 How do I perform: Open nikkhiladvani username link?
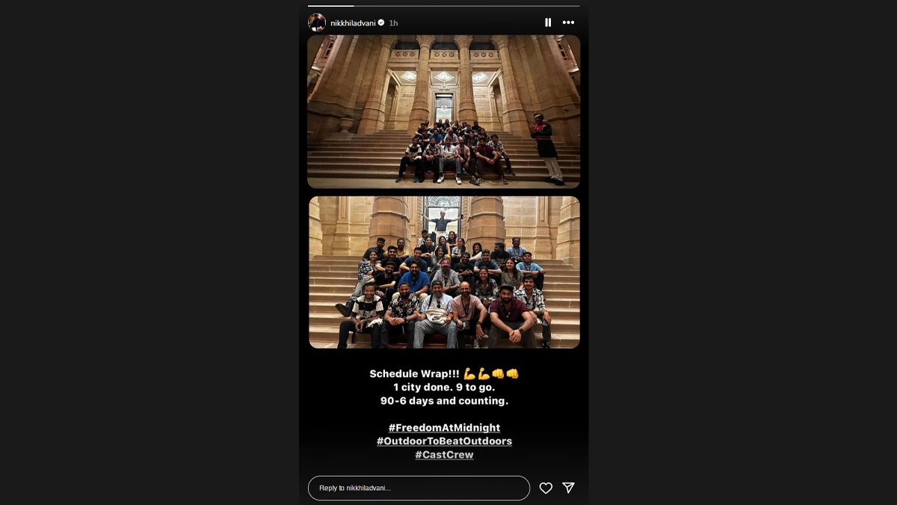click(353, 22)
